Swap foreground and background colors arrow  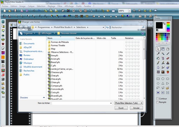click(x=164, y=23)
